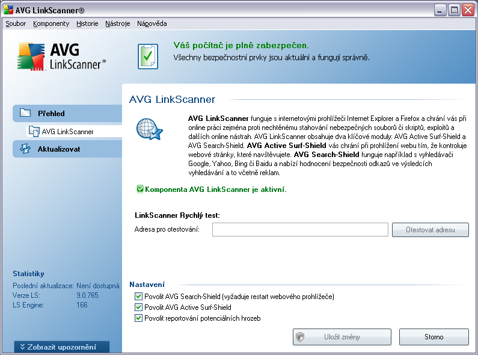This screenshot has width=478, height=355.
Task: Close the AVG LinkScanner window
Action: click(x=468, y=10)
